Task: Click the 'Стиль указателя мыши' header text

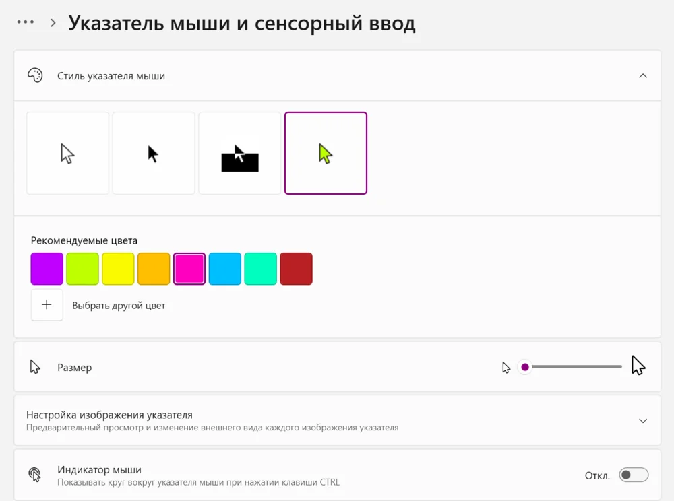Action: 111,76
